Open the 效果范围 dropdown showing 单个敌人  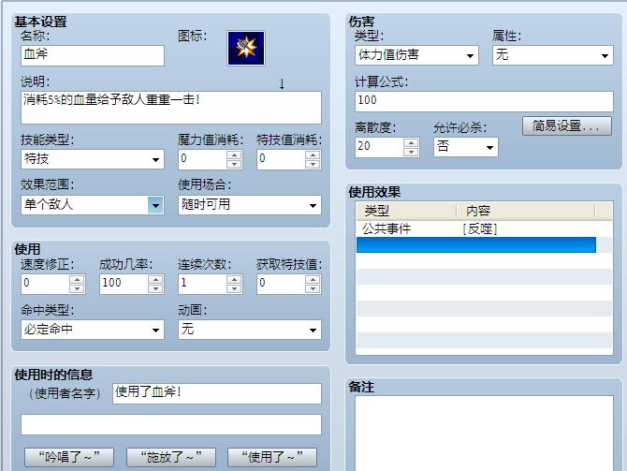coord(93,205)
